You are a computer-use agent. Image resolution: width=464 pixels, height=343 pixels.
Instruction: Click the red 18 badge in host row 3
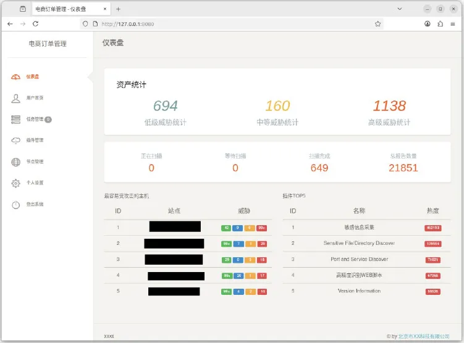point(262,260)
